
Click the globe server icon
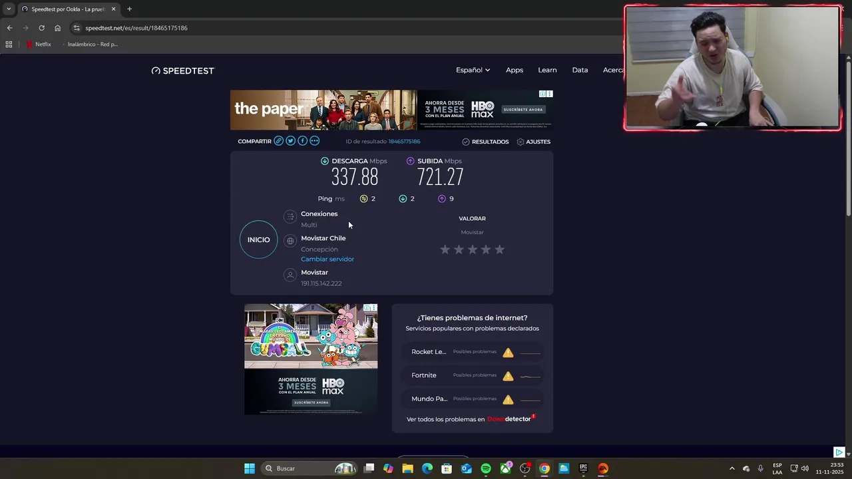point(290,241)
